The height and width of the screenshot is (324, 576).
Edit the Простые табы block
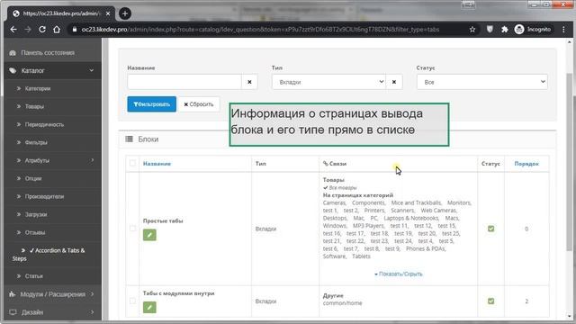click(149, 235)
